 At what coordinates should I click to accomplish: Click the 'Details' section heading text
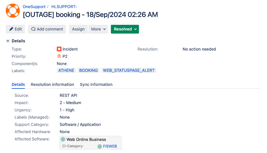pyautogui.click(x=18, y=41)
